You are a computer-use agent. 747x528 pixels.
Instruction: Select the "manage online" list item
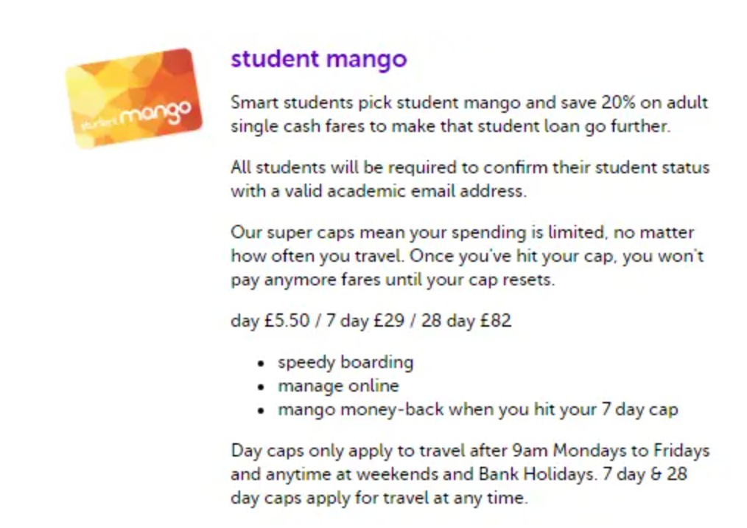(337, 386)
